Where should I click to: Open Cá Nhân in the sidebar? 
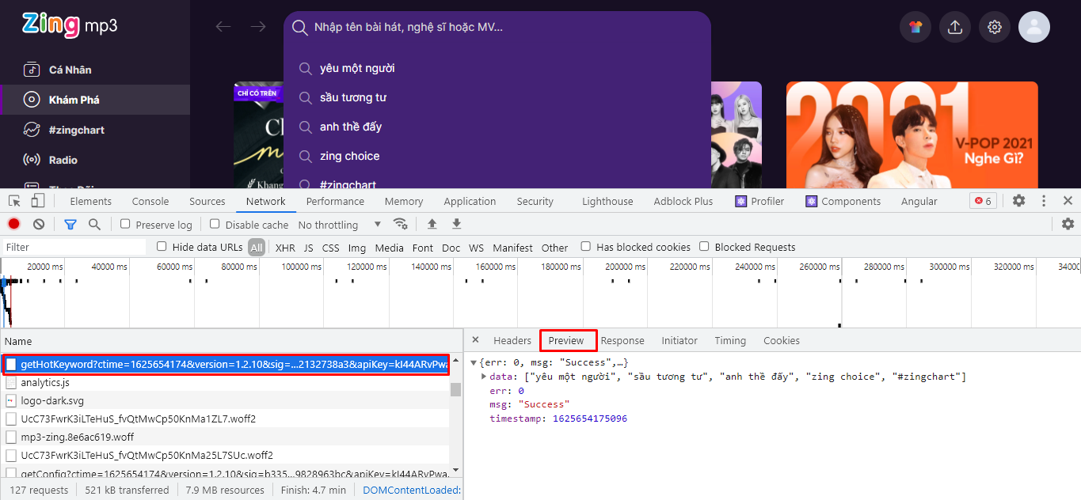point(70,70)
